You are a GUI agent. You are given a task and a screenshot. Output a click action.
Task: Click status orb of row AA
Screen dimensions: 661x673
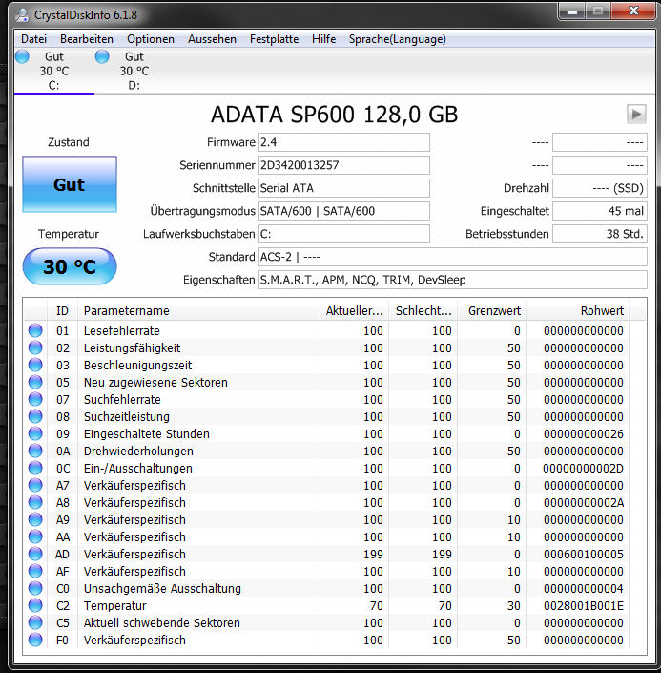click(35, 536)
